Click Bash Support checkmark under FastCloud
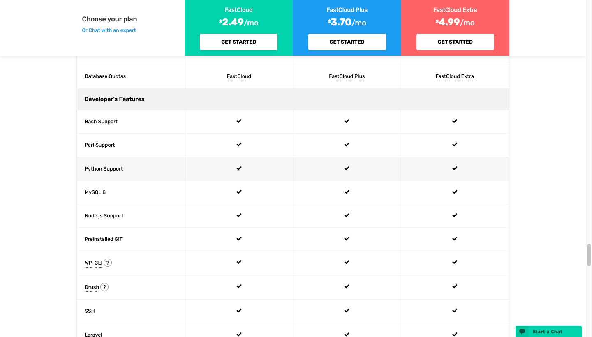The width and height of the screenshot is (592, 337). [x=239, y=121]
